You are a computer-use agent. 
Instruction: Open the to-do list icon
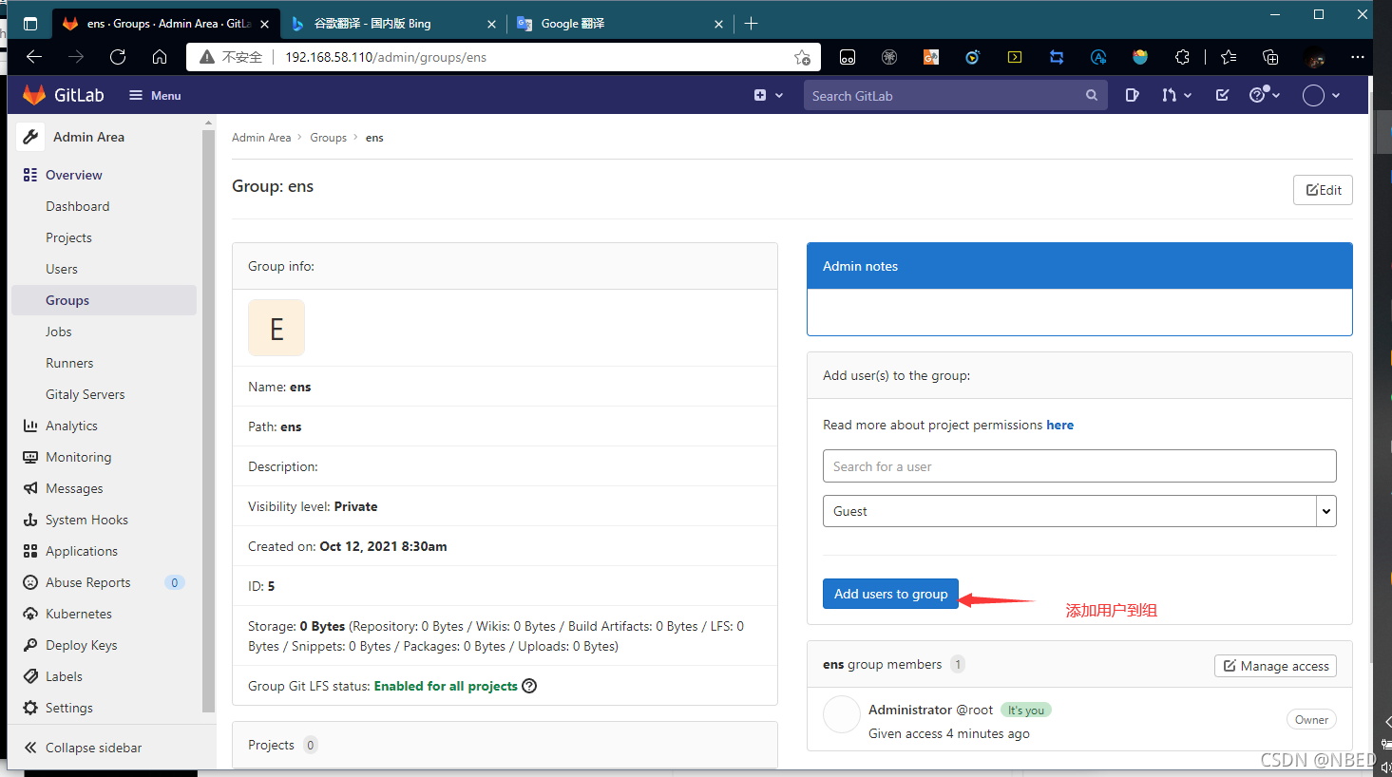(1222, 95)
